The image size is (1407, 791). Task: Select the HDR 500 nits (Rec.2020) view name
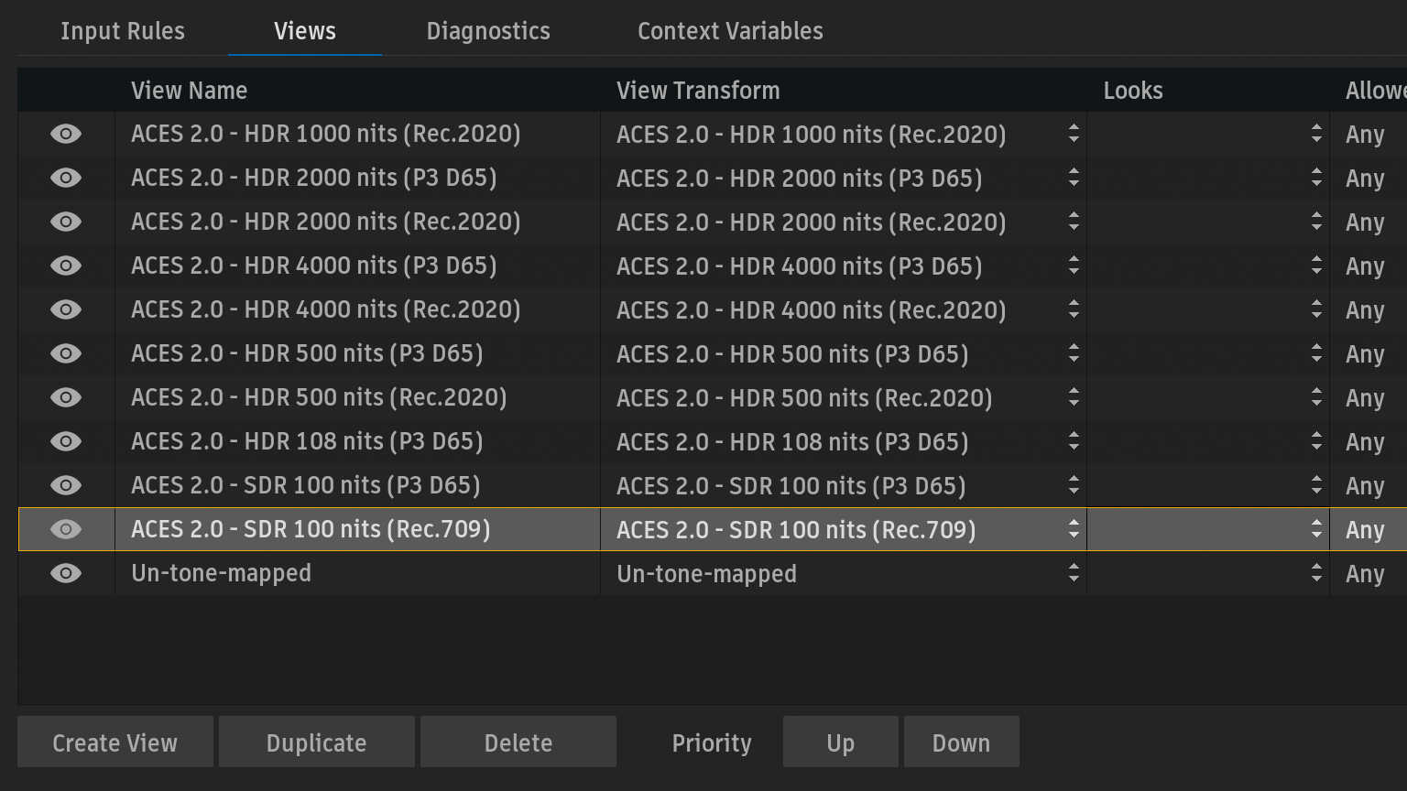tap(319, 398)
